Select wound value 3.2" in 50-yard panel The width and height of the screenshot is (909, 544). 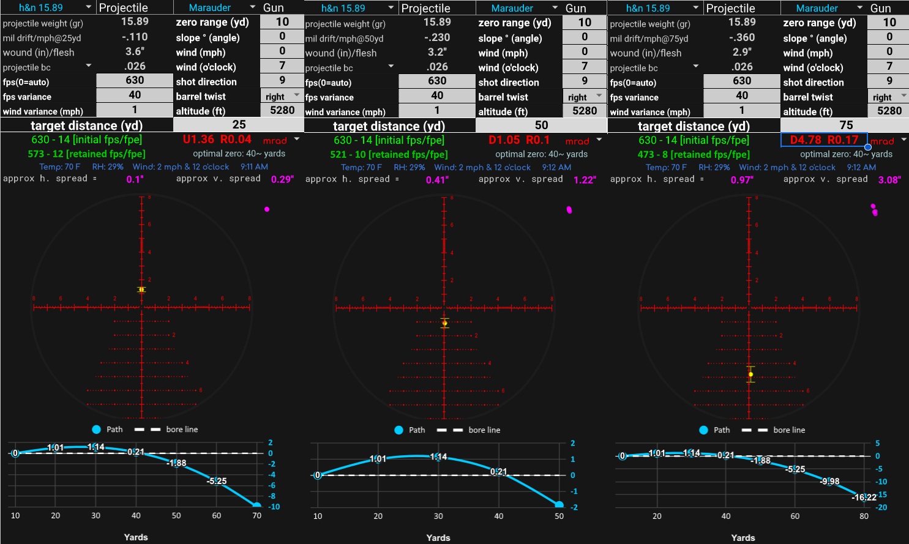[437, 52]
